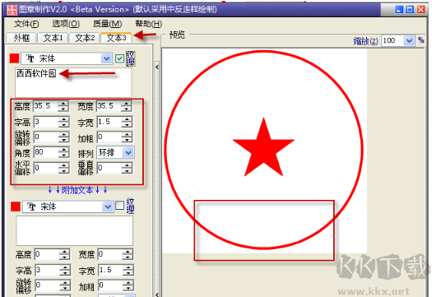The width and height of the screenshot is (432, 297).
Task: Click the 角度 field showing 80
Action: (x=46, y=152)
